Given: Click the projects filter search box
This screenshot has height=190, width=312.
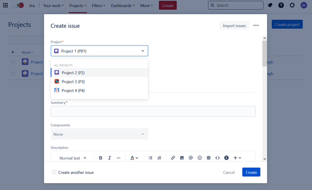Looking at the screenshot, I should pyautogui.click(x=26, y=40).
